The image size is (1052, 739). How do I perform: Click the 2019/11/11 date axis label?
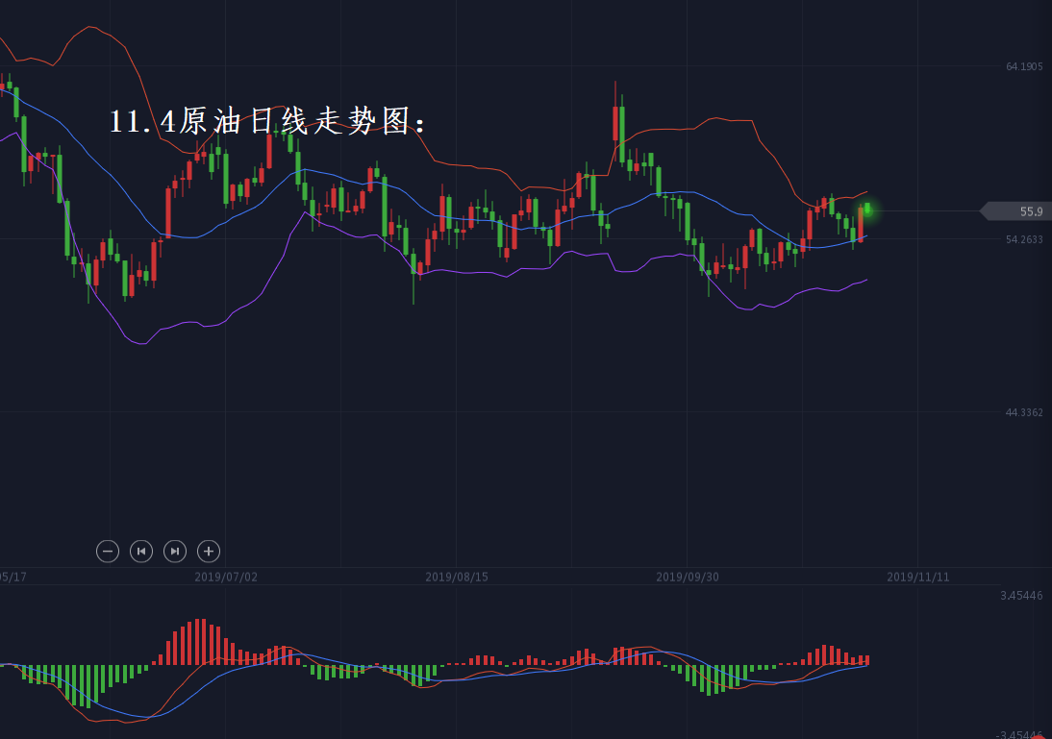(917, 578)
